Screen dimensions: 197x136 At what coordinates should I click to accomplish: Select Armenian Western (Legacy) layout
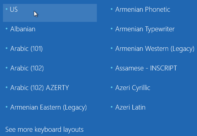tap(155, 49)
